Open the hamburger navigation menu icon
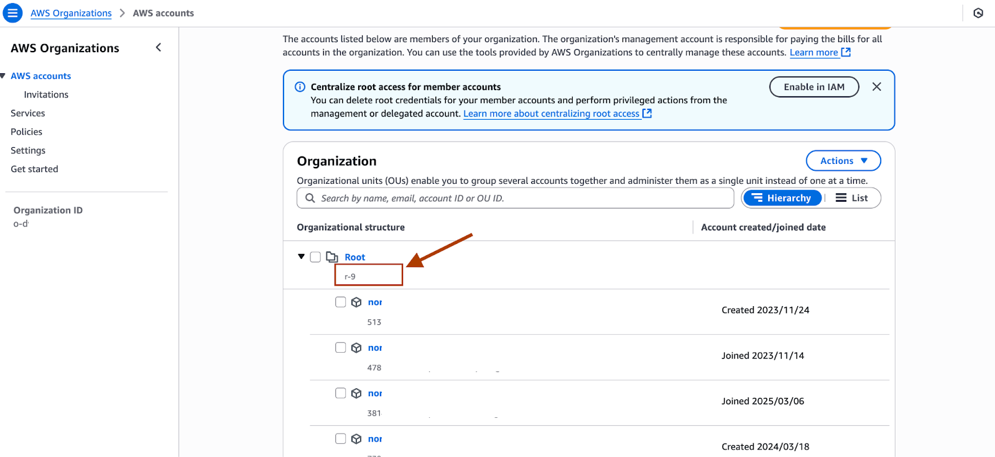 [x=12, y=13]
